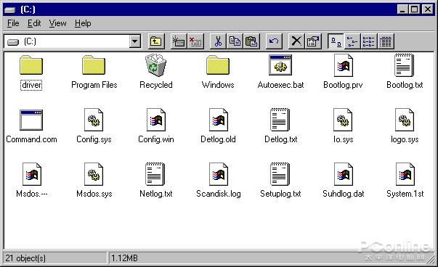The width and height of the screenshot is (438, 267).
Task: Switch to List view
Action: pyautogui.click(x=369, y=41)
